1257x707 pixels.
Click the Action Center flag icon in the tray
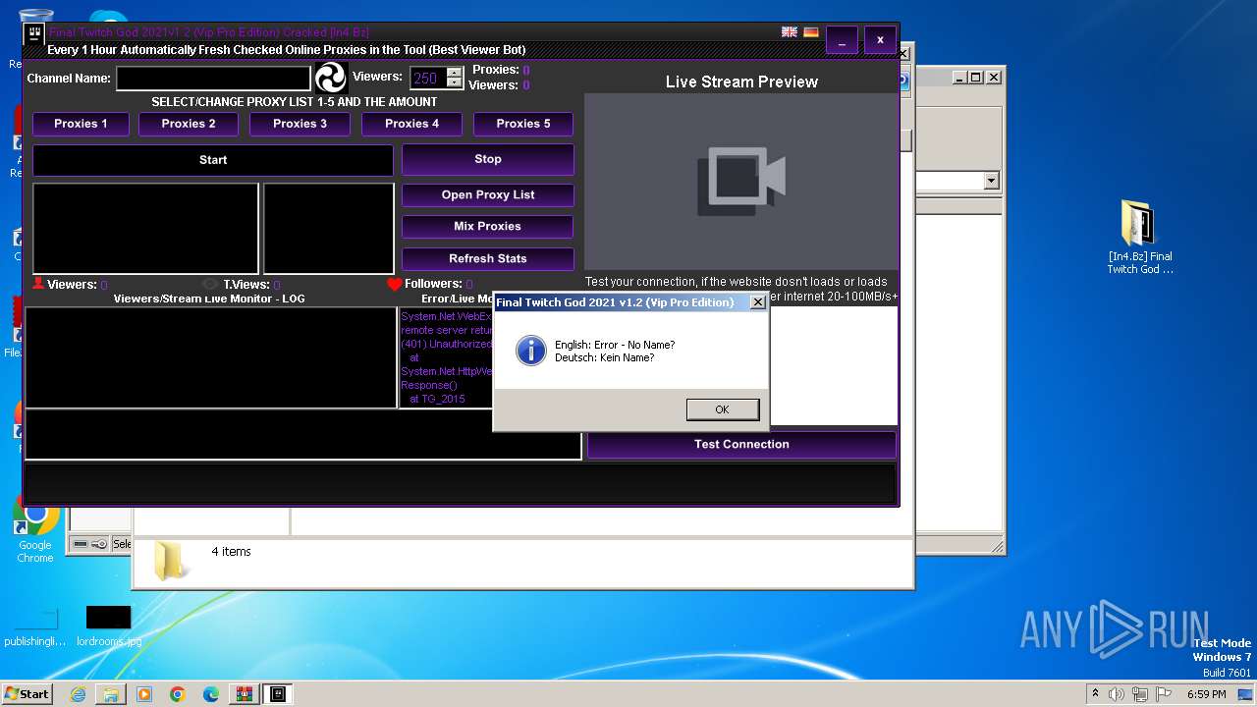pos(1164,694)
